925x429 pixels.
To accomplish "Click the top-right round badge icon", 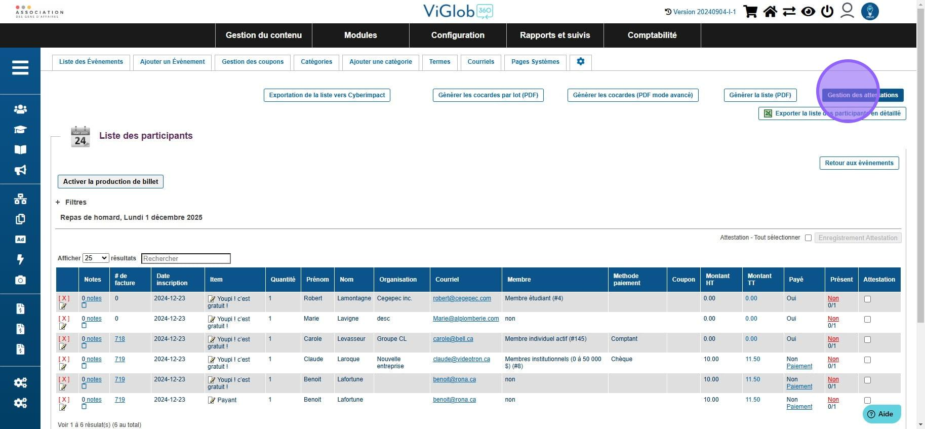I will 870,11.
